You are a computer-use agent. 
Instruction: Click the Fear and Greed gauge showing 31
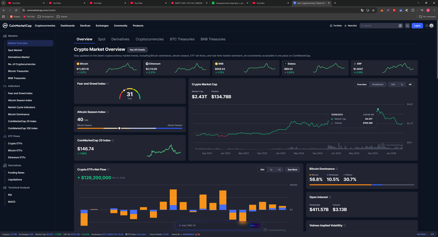[129, 94]
